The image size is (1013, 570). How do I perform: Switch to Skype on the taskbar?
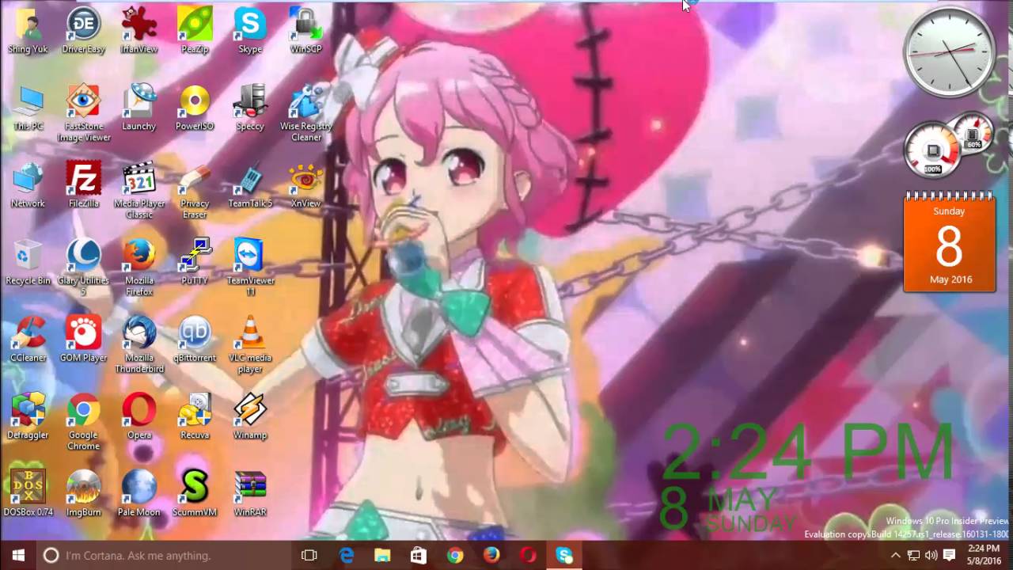[564, 555]
